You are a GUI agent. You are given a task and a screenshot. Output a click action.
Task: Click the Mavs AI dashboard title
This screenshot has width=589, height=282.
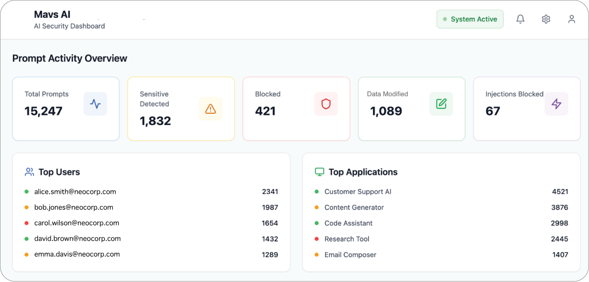point(52,15)
